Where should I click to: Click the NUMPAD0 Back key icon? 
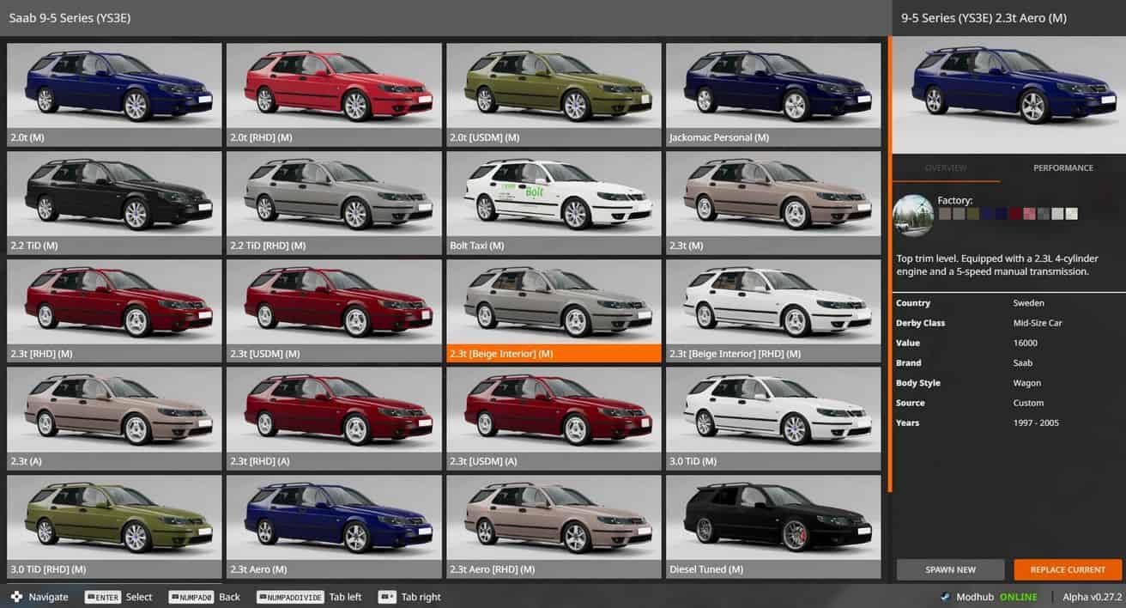click(191, 597)
